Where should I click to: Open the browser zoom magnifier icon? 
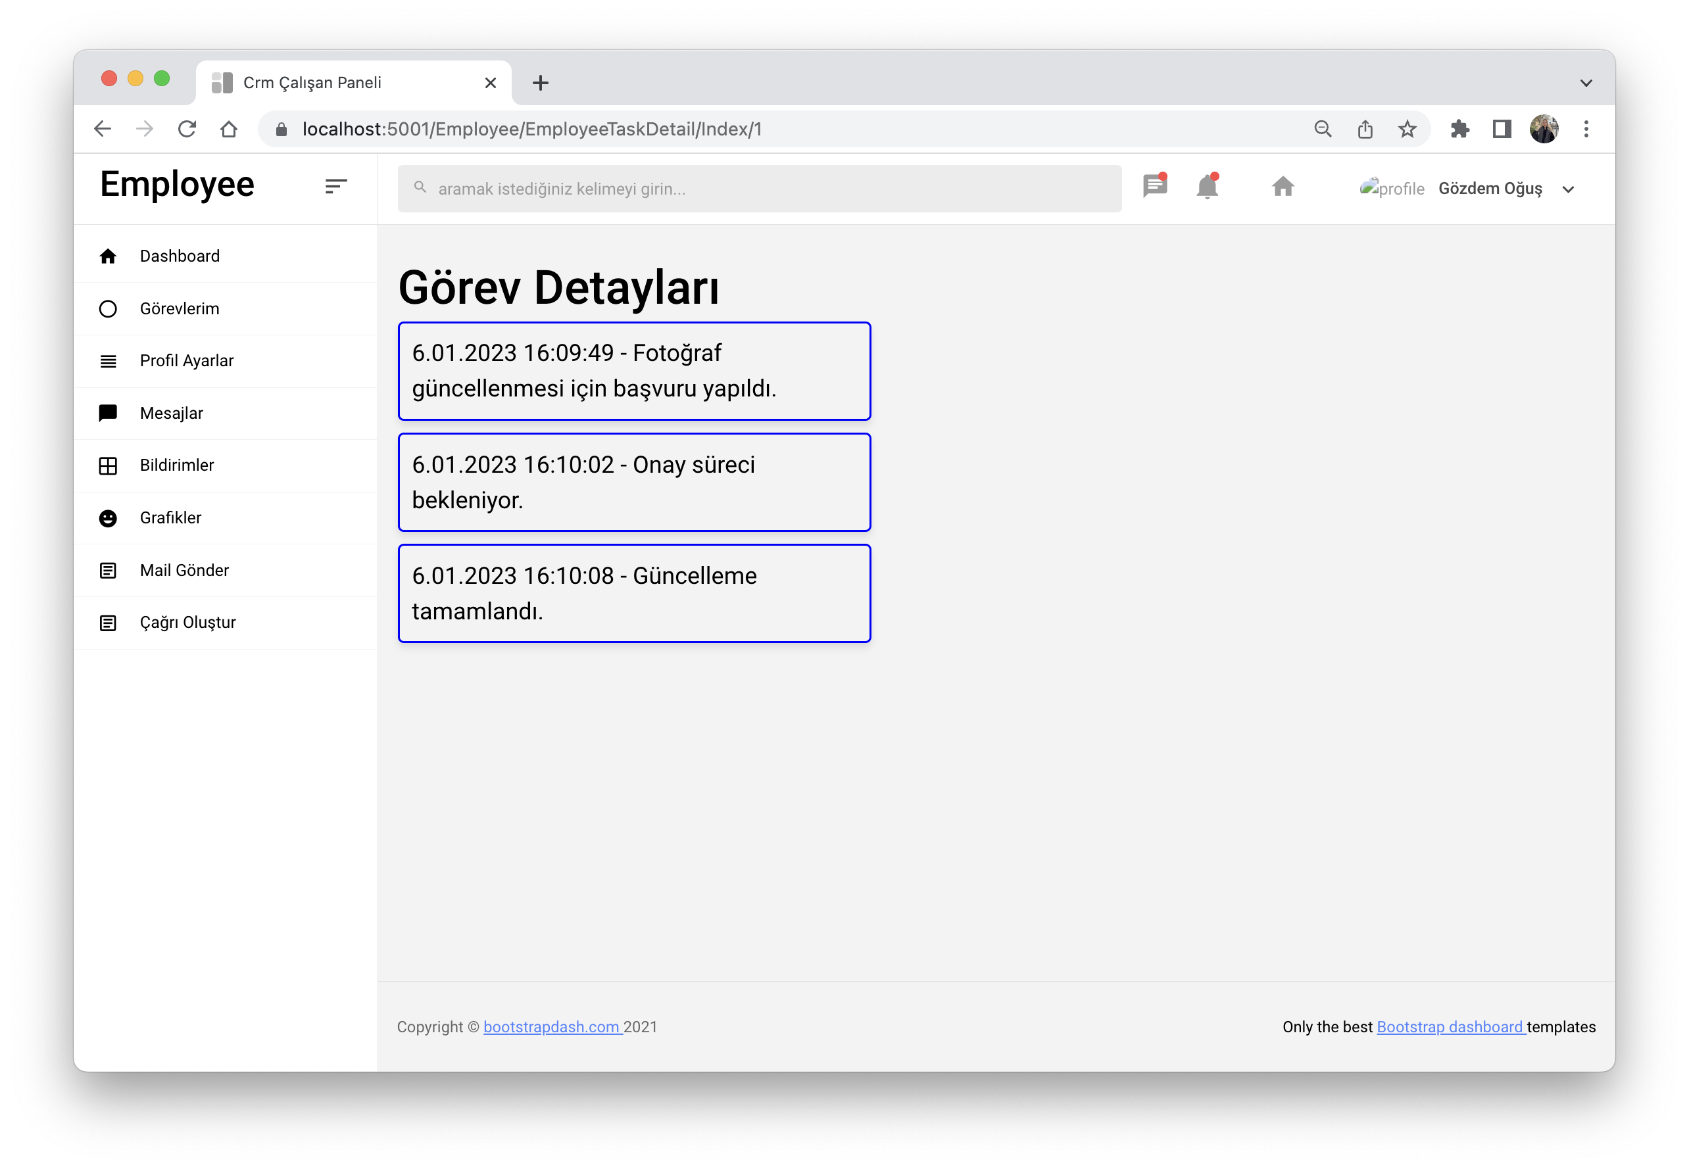tap(1323, 129)
